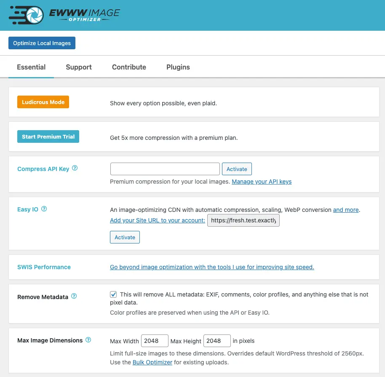Activate the Compress API key
The width and height of the screenshot is (385, 377).
click(x=237, y=169)
